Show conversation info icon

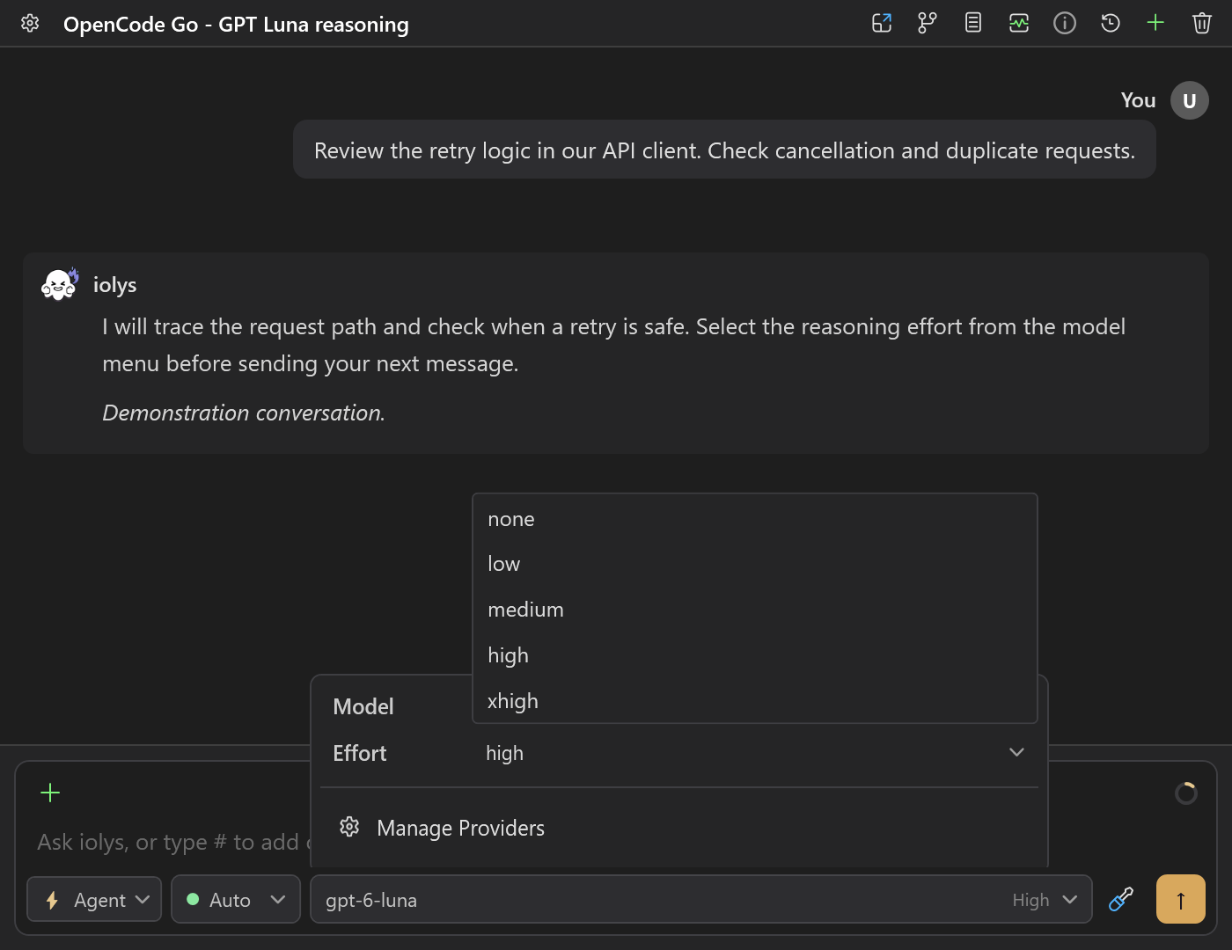point(1065,24)
